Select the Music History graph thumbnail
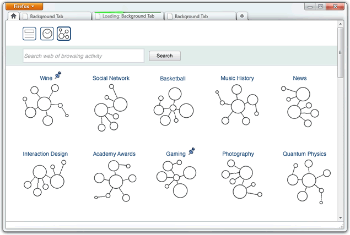Viewport: 350px width, 235px height. pyautogui.click(x=237, y=105)
